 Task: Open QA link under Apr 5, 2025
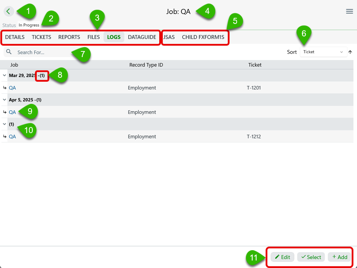click(12, 112)
